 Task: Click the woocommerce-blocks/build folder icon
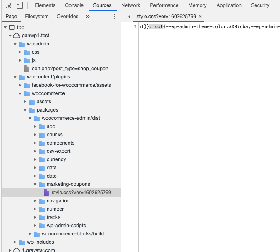tap(37, 234)
